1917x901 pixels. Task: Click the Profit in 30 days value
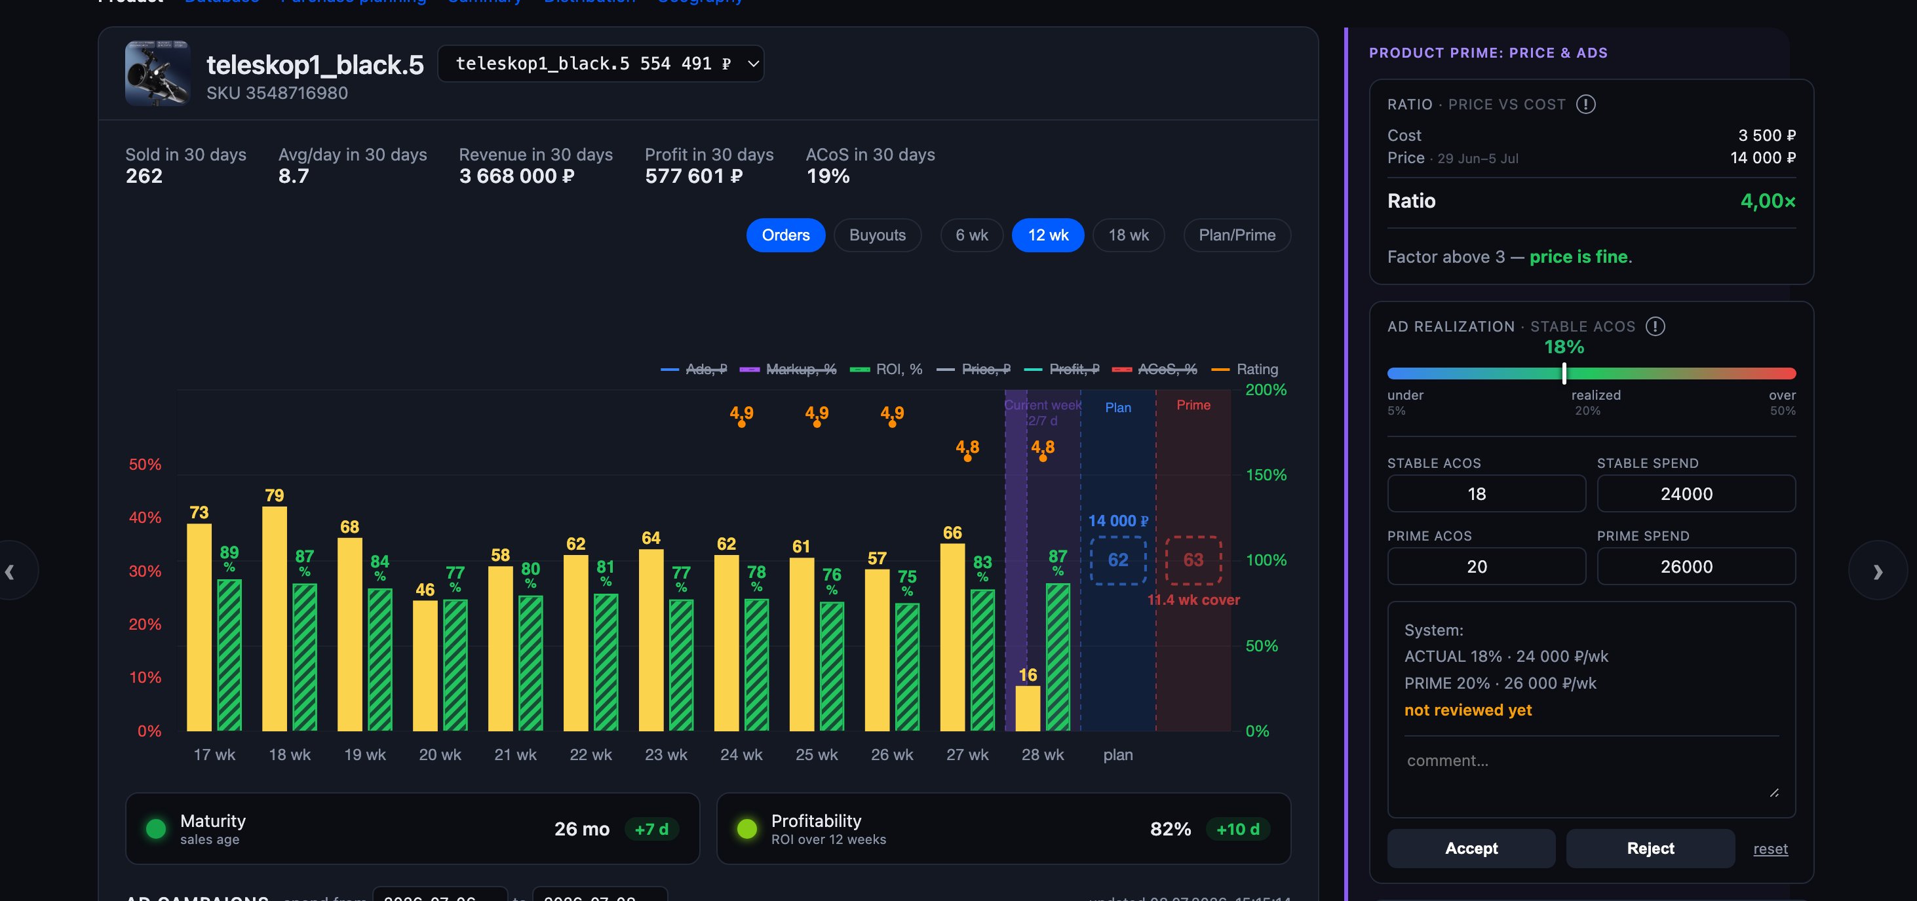click(693, 176)
